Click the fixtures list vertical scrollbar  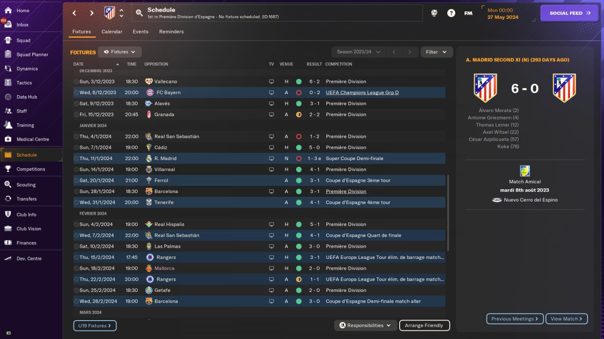[x=448, y=213]
